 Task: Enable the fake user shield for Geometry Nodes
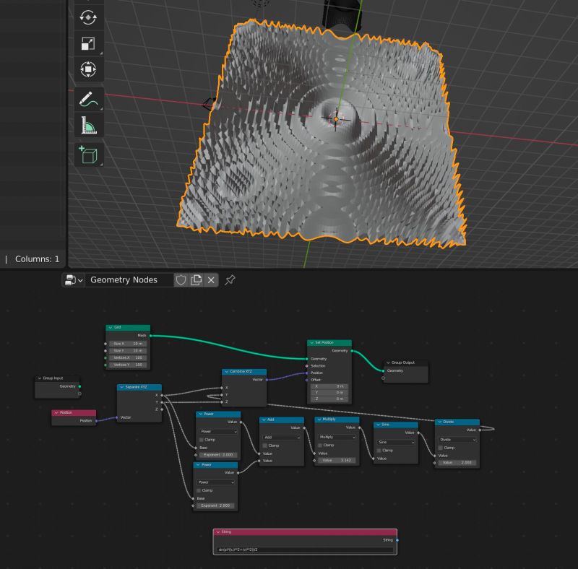point(181,279)
